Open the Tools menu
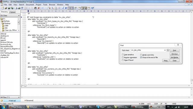Viewport: 193px width, 109px height. 45,5
